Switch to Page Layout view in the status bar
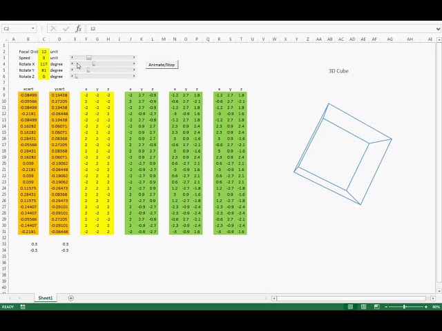Image resolution: width=442 pixels, height=331 pixels. point(364,307)
